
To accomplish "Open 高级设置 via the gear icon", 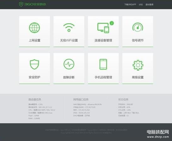I will coord(138,65).
